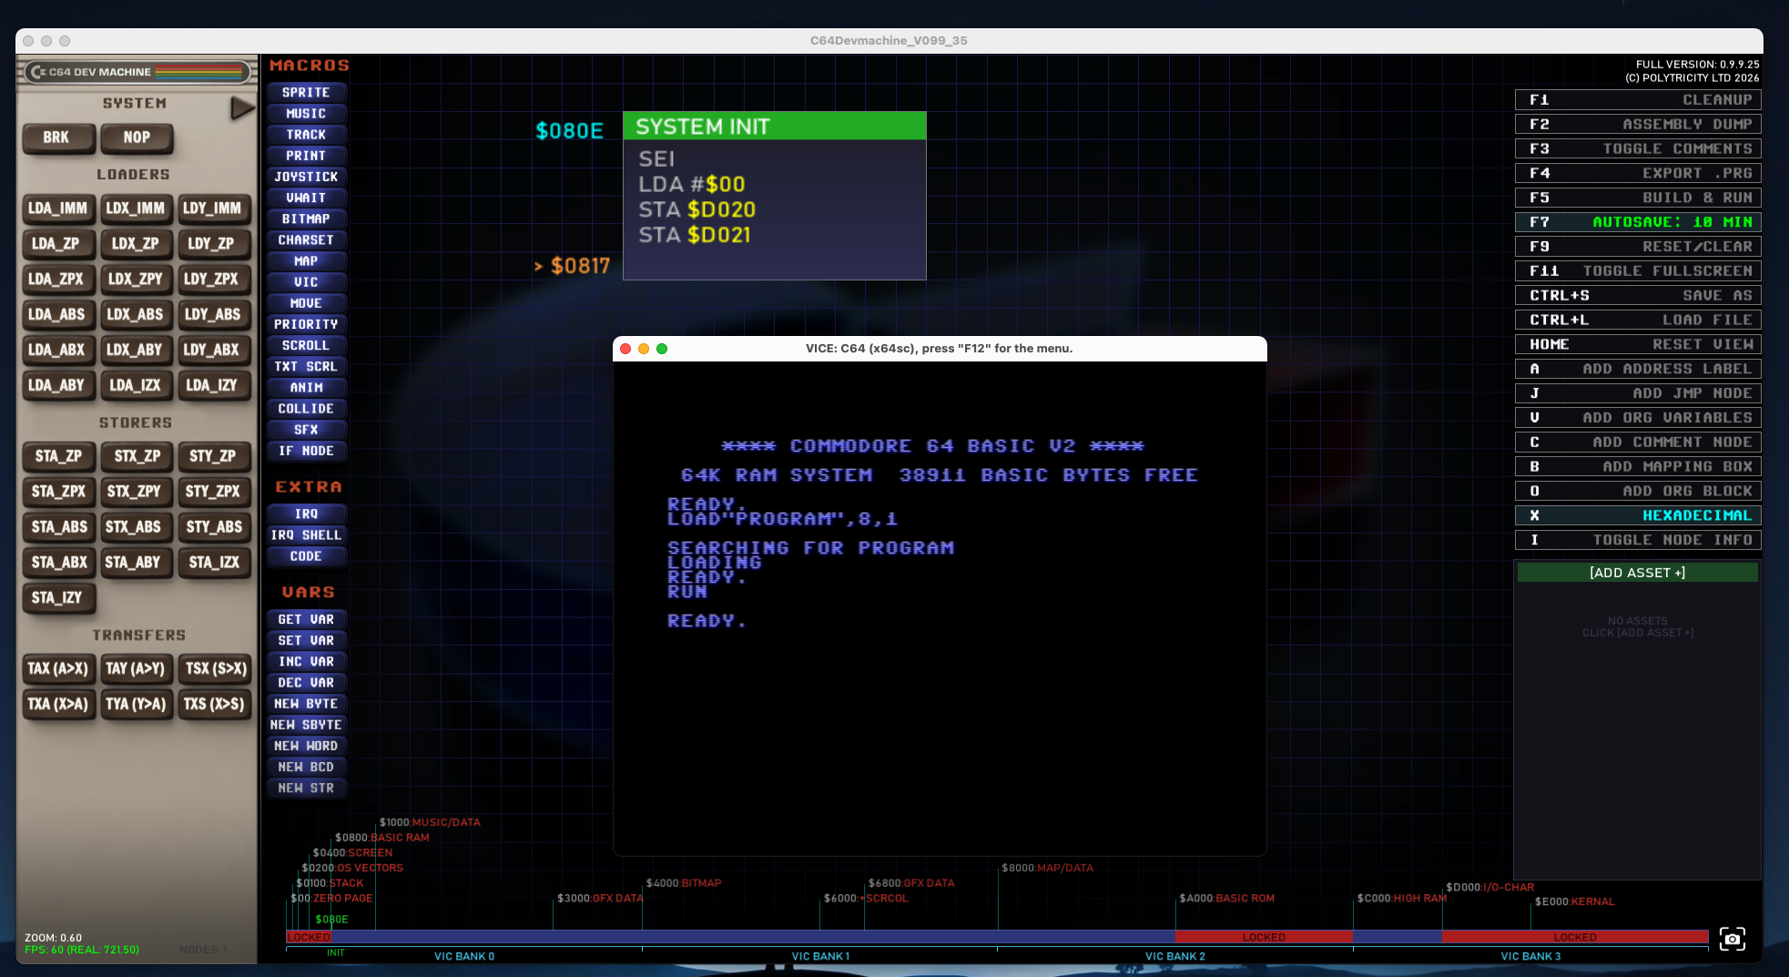Click F5 Build & Run
Screen dimensions: 1789x977
[1638, 198]
